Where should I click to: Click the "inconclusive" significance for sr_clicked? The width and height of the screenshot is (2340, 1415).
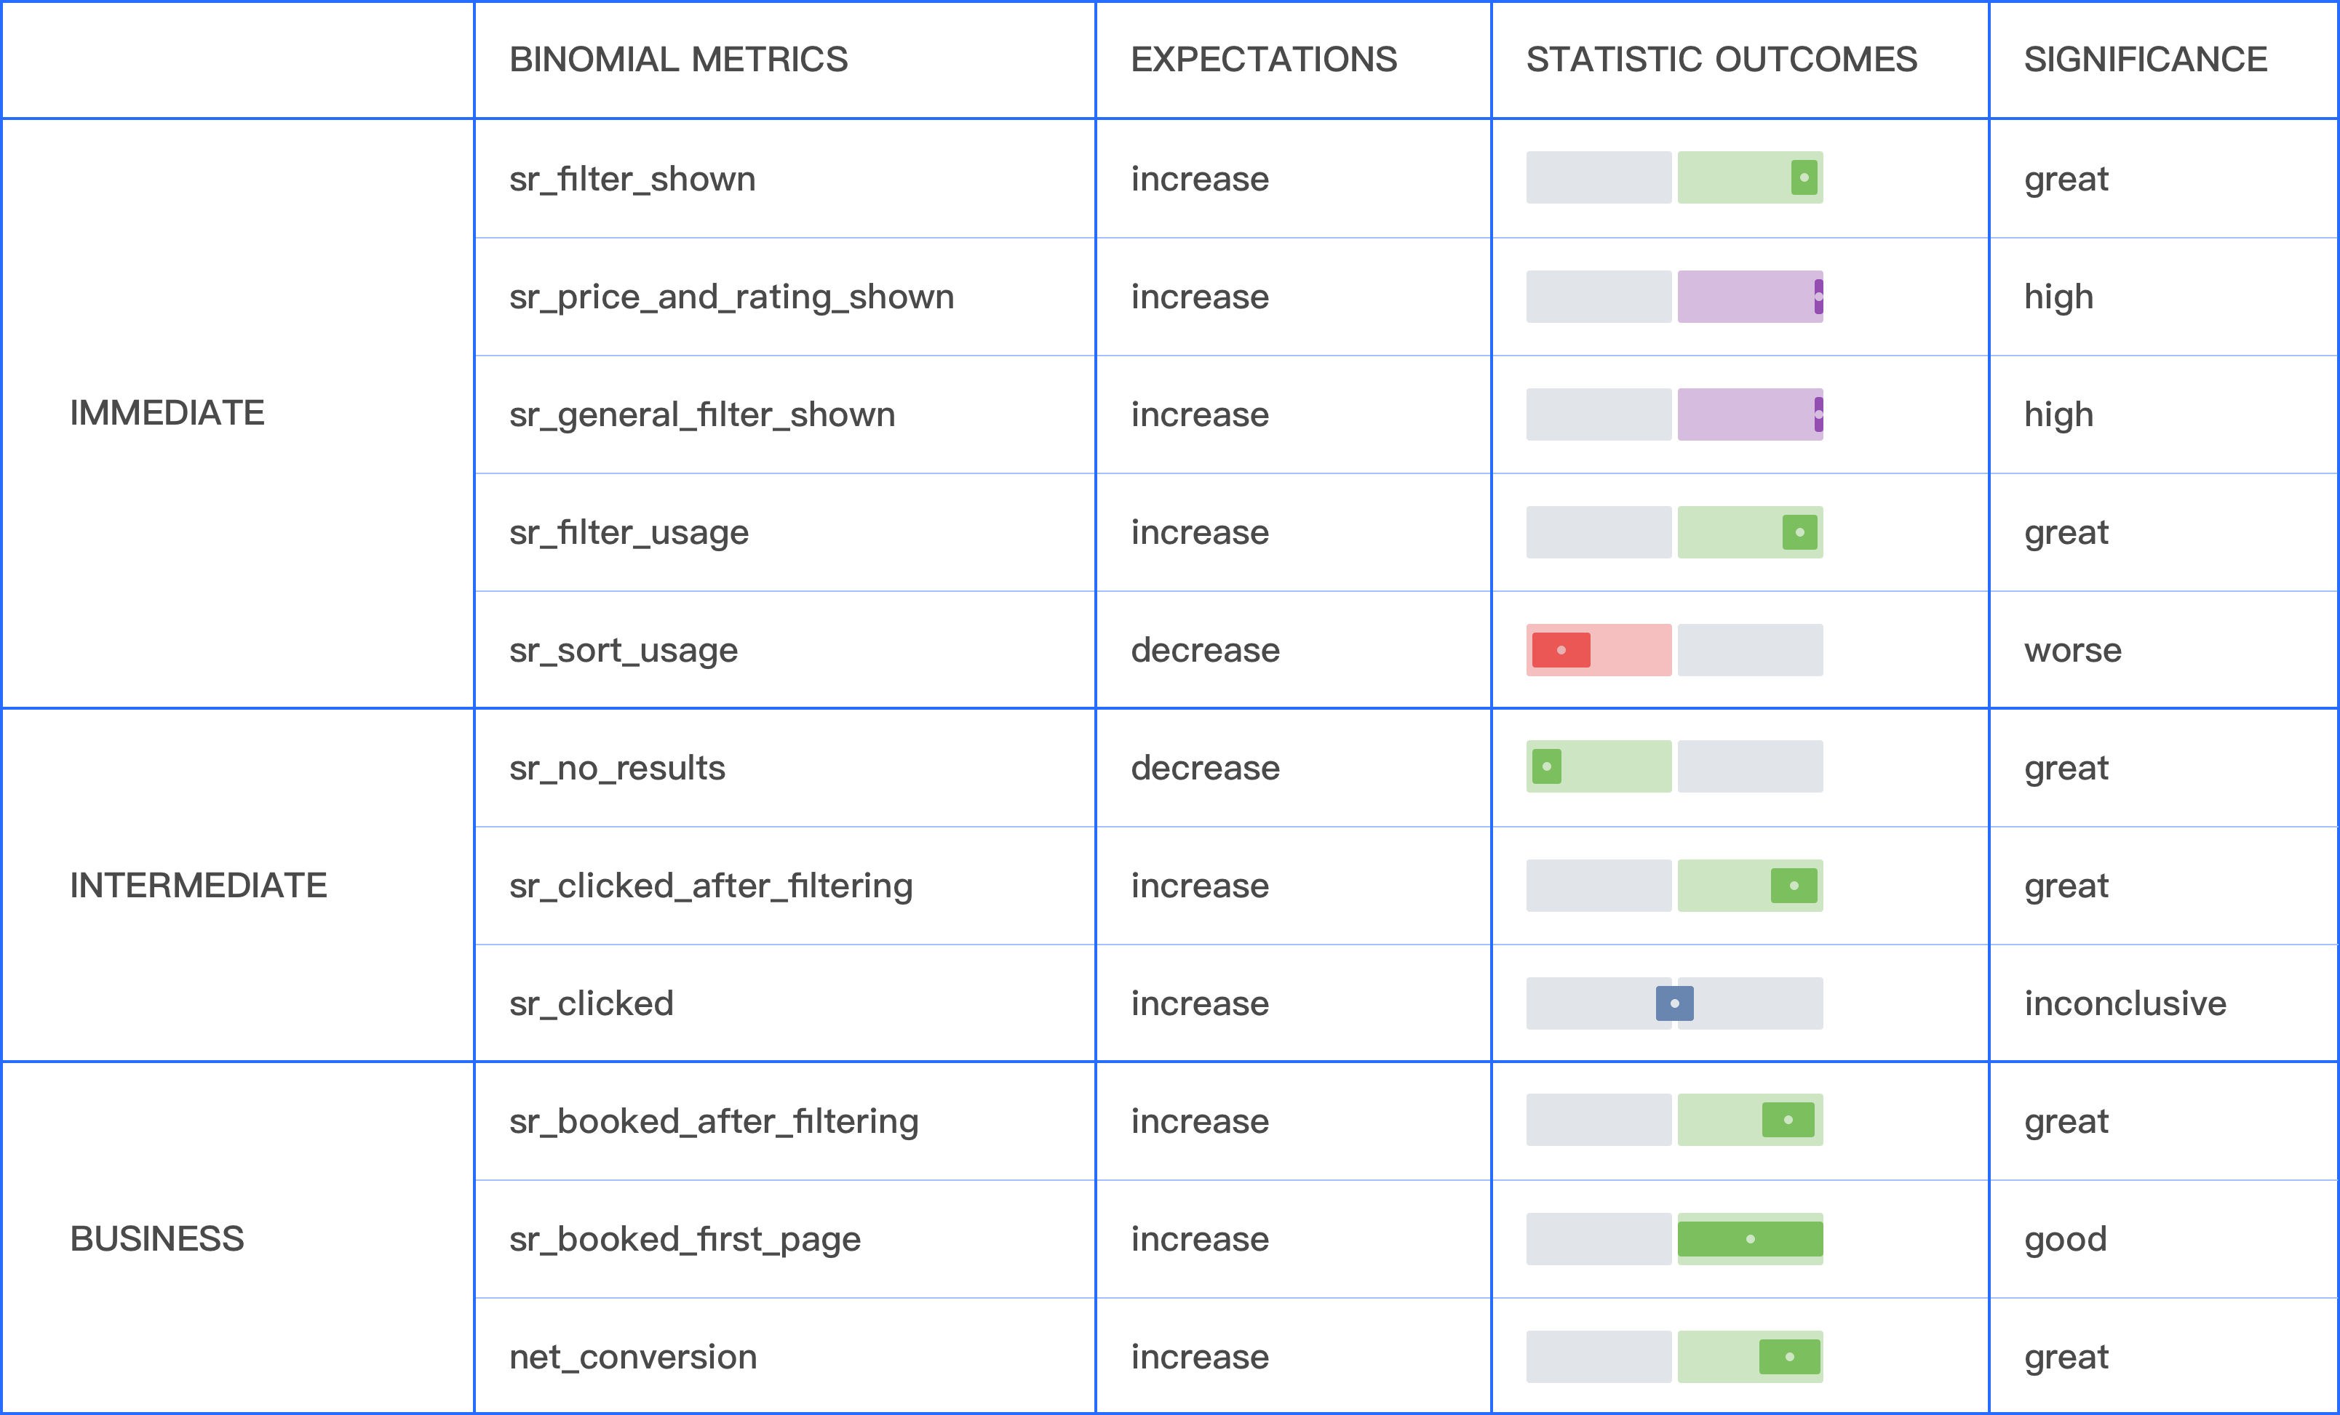2125,1003
